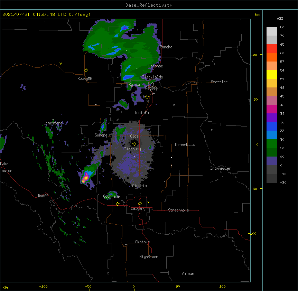Click the Drumheller town label

[221, 168]
